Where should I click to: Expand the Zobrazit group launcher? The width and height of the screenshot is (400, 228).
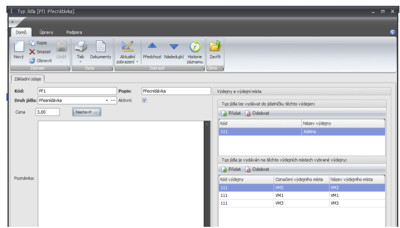point(203,68)
